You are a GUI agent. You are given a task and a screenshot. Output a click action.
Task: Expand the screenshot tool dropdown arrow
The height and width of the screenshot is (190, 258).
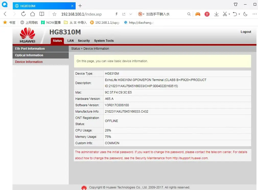click(229, 14)
